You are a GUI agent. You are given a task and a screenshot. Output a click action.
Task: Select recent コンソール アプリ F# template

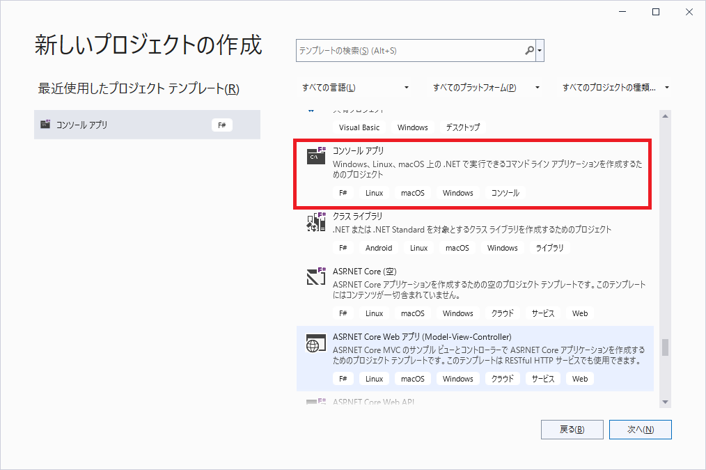tap(147, 125)
